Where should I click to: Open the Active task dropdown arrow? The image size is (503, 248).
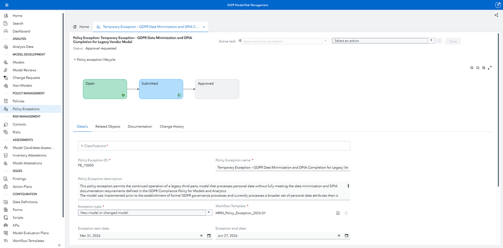[x=325, y=41]
